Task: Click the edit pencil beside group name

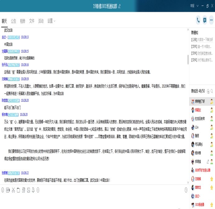Action: click(120, 6)
